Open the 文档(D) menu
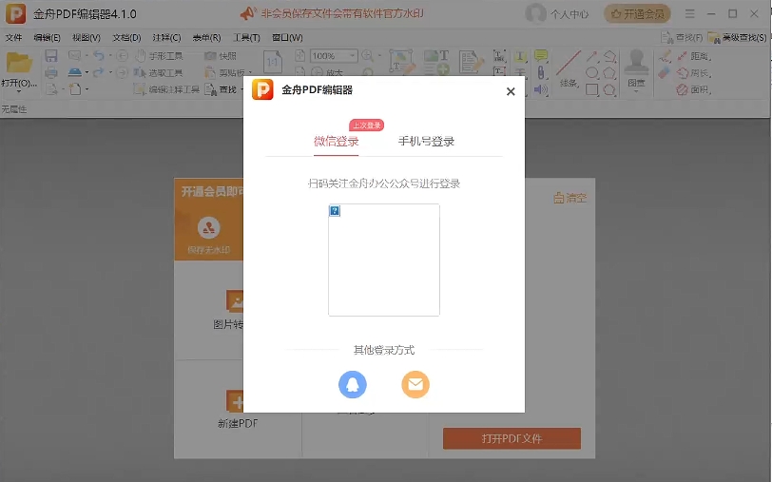 [x=126, y=37]
